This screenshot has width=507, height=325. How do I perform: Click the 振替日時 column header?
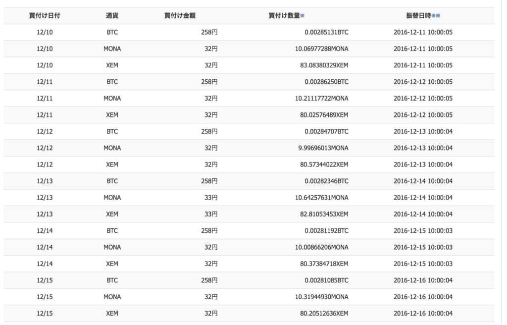click(x=418, y=15)
